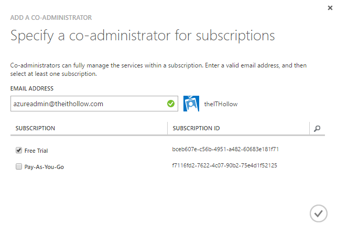
Task: Click the Free Trial subscription ID
Action: (225, 149)
